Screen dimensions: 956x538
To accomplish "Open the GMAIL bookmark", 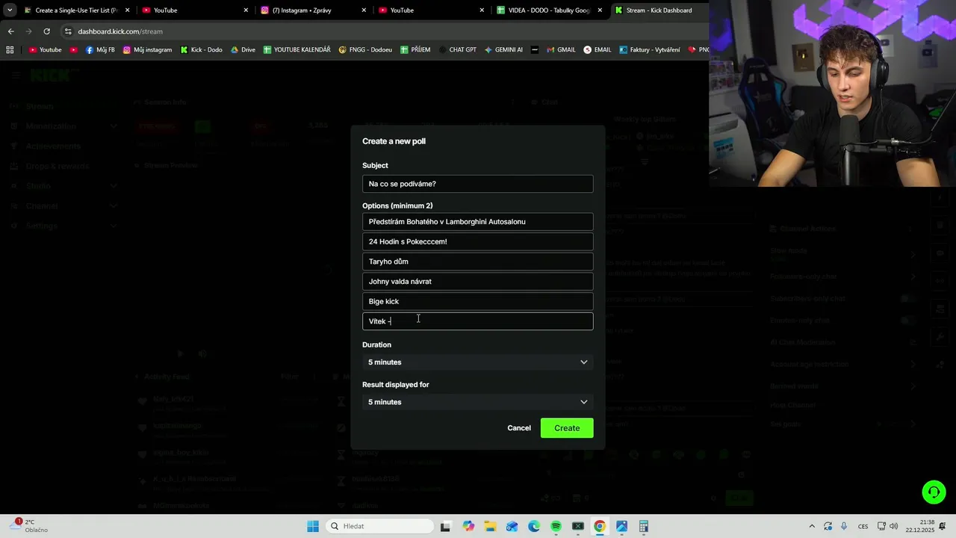I will coord(561,50).
